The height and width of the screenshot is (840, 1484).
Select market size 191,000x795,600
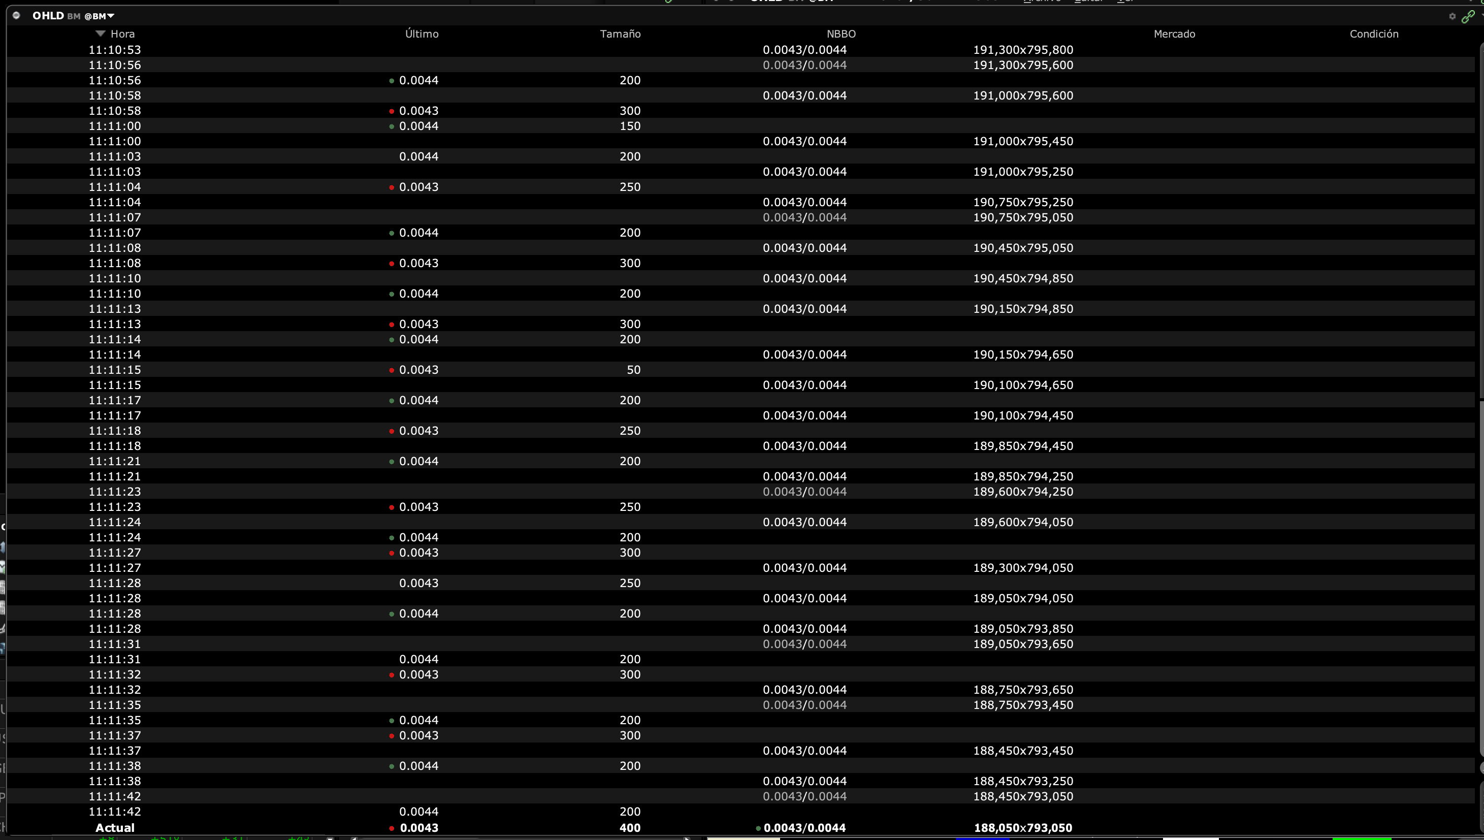[1022, 96]
